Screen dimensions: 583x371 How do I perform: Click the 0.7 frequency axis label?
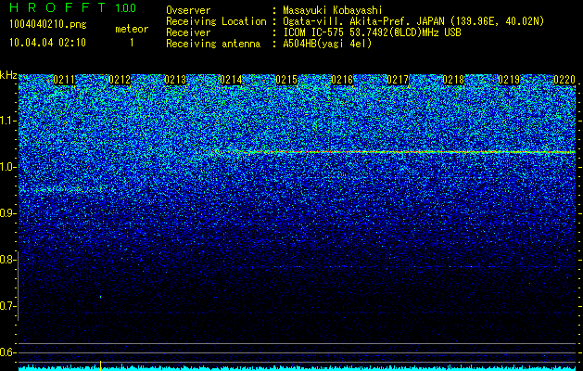pyautogui.click(x=8, y=306)
